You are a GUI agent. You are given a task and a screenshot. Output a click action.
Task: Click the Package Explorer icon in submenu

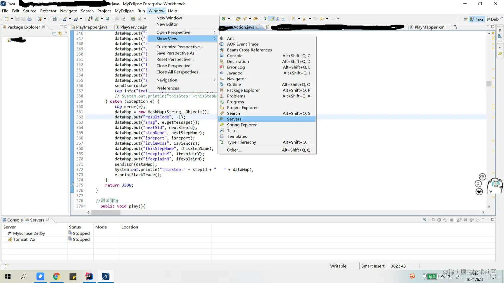click(222, 90)
